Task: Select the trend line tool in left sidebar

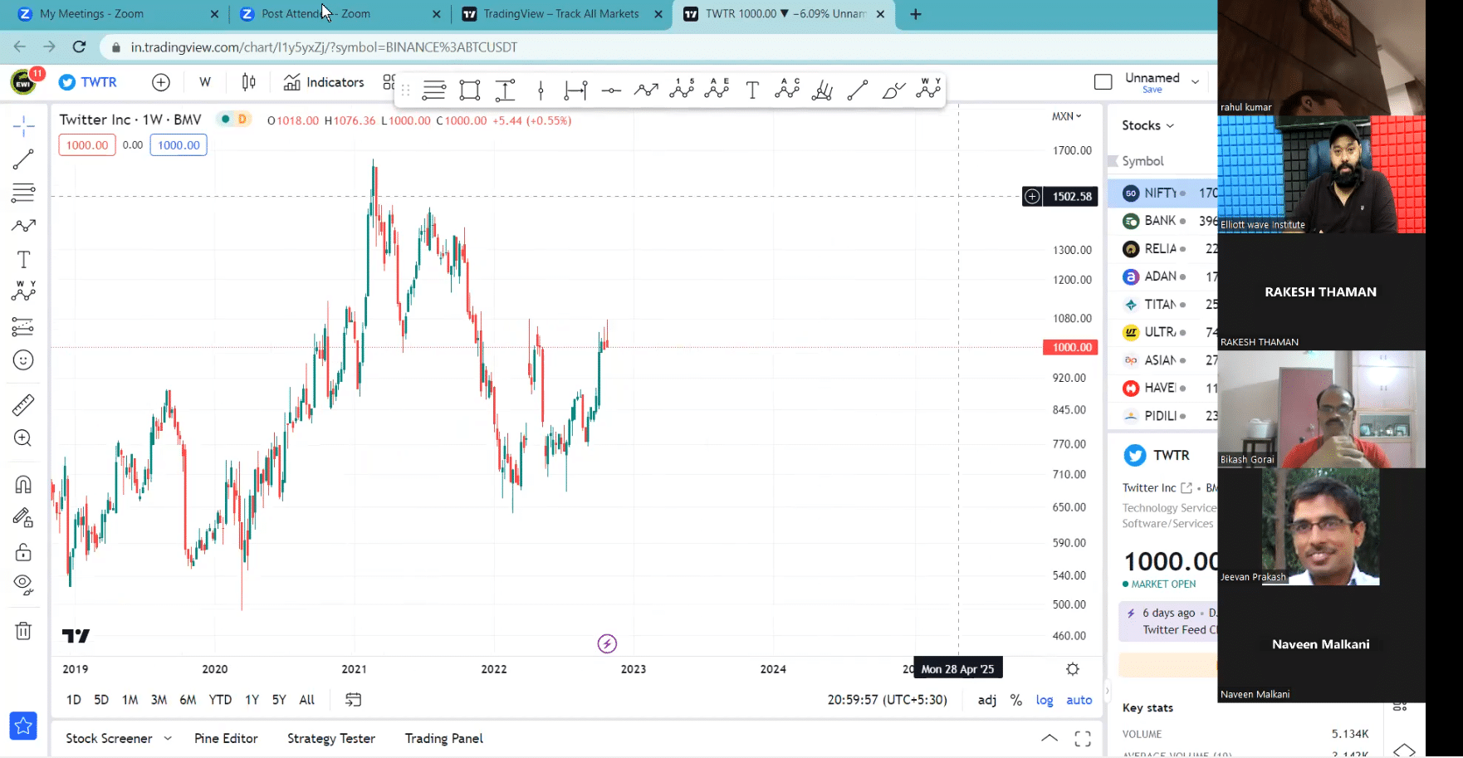Action: (x=23, y=159)
